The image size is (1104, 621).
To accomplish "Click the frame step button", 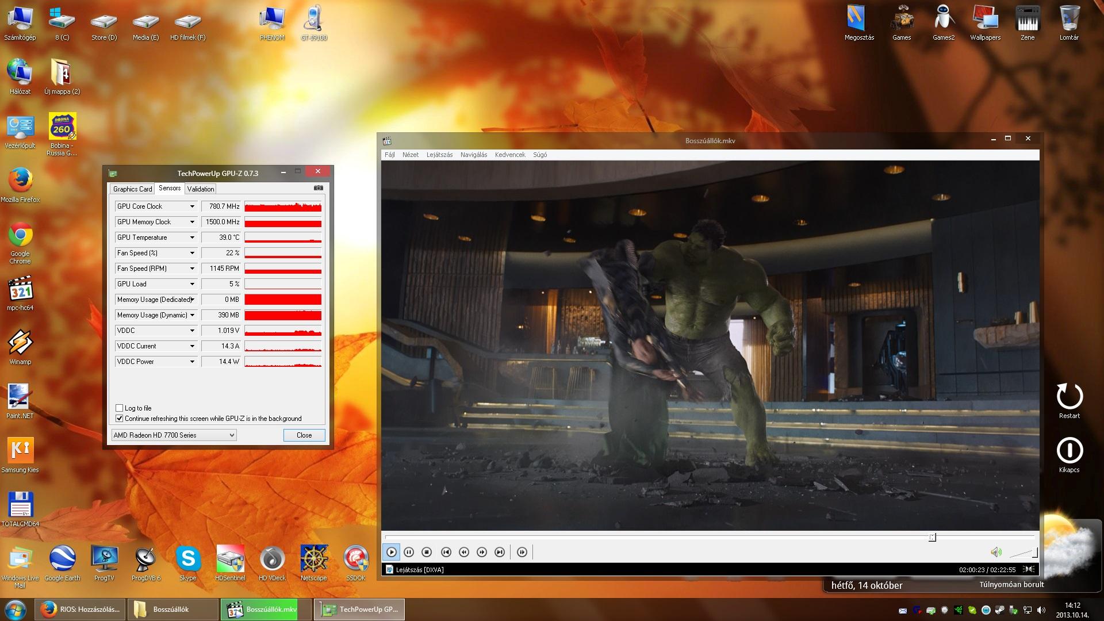I will pos(522,552).
